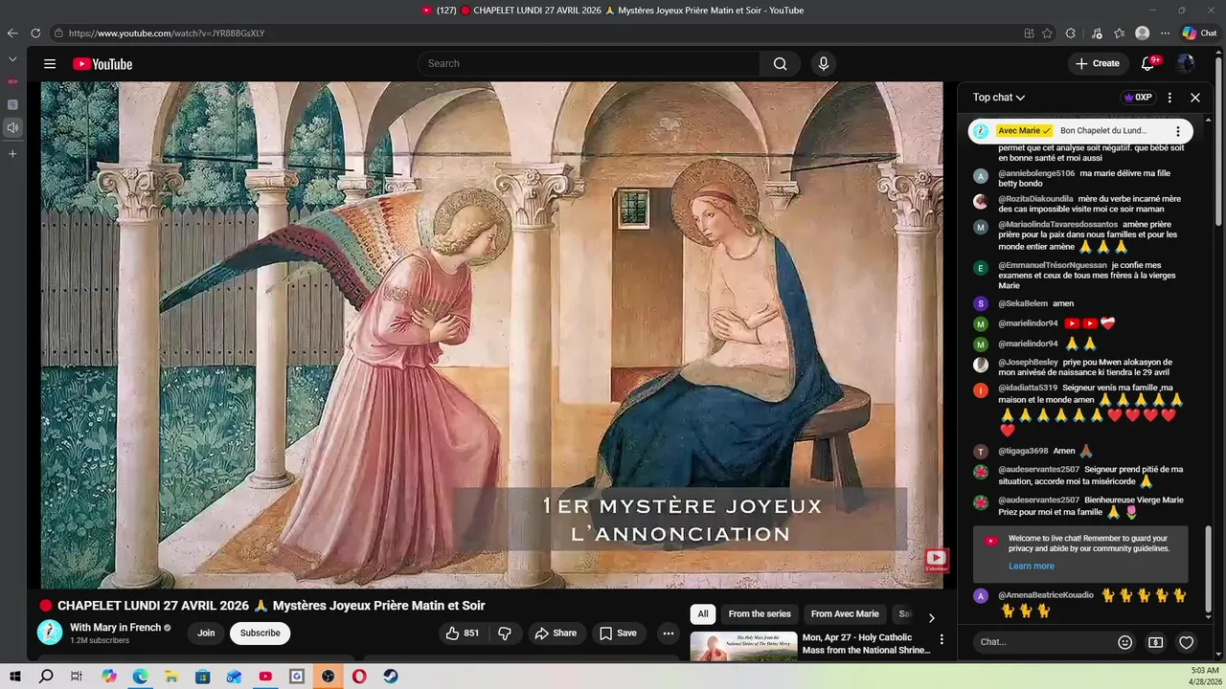Focus the YouTube search field
The width and height of the screenshot is (1226, 689).
click(x=589, y=64)
